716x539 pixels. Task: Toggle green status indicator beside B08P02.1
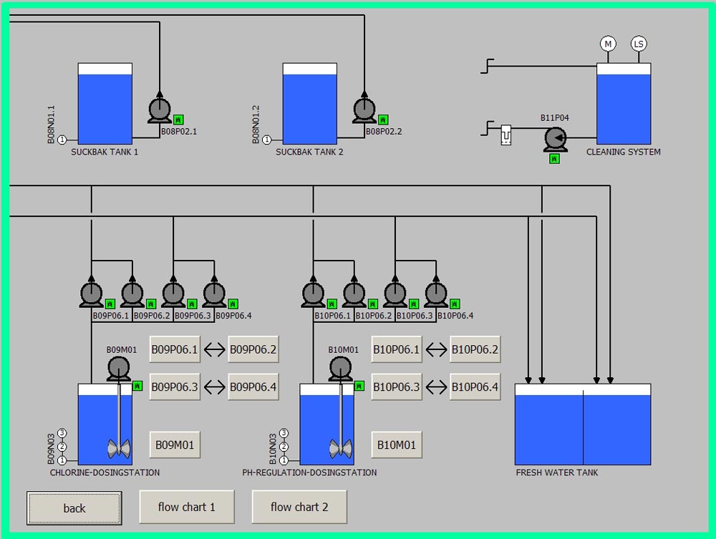pyautogui.click(x=178, y=120)
